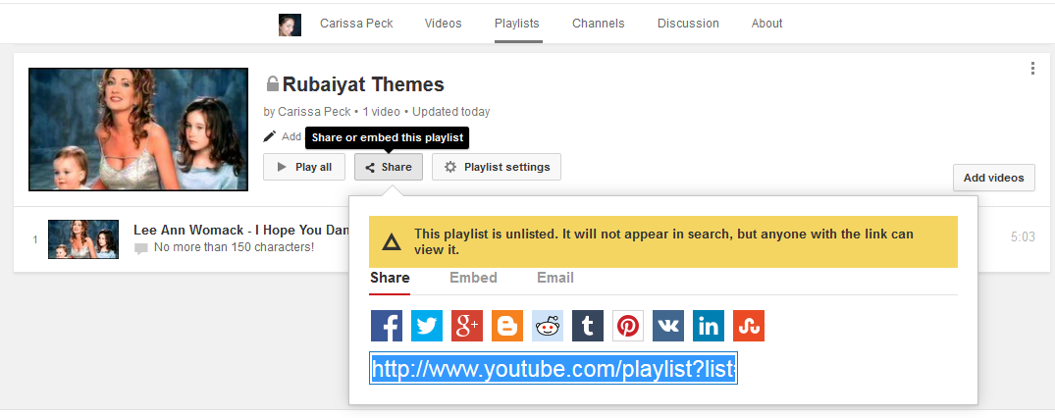This screenshot has width=1055, height=418.
Task: Open Lee Ann Womack video title
Action: (240, 231)
